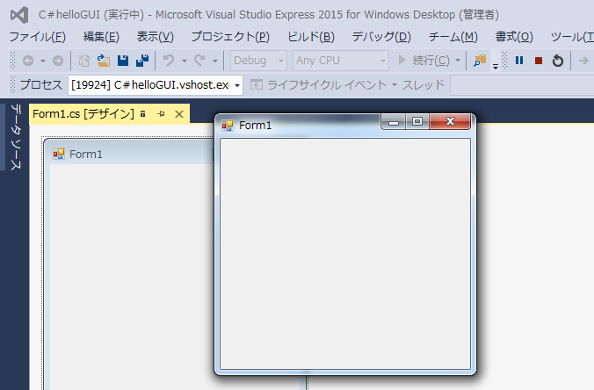594x390 pixels.
Task: Click the スレッド label in debug toolbar
Action: (423, 85)
